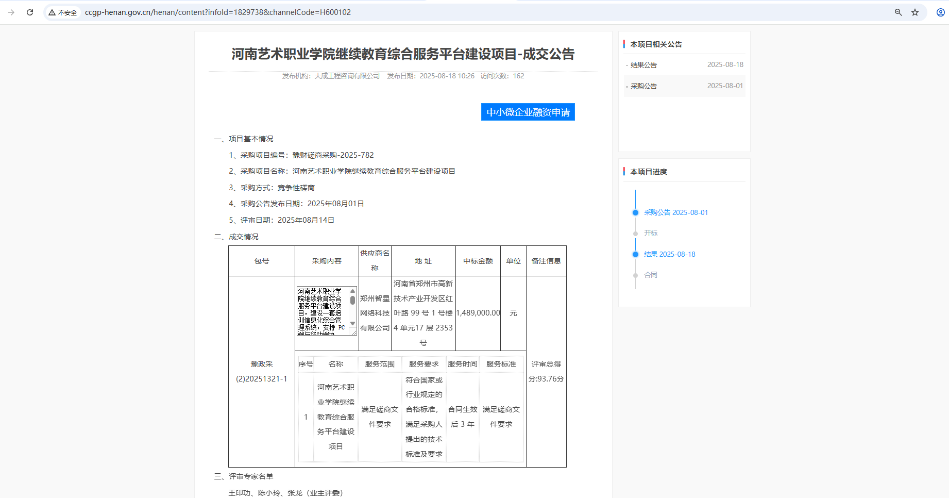Click the page zoom magnifier icon
Viewport: 949px width, 498px height.
[899, 12]
